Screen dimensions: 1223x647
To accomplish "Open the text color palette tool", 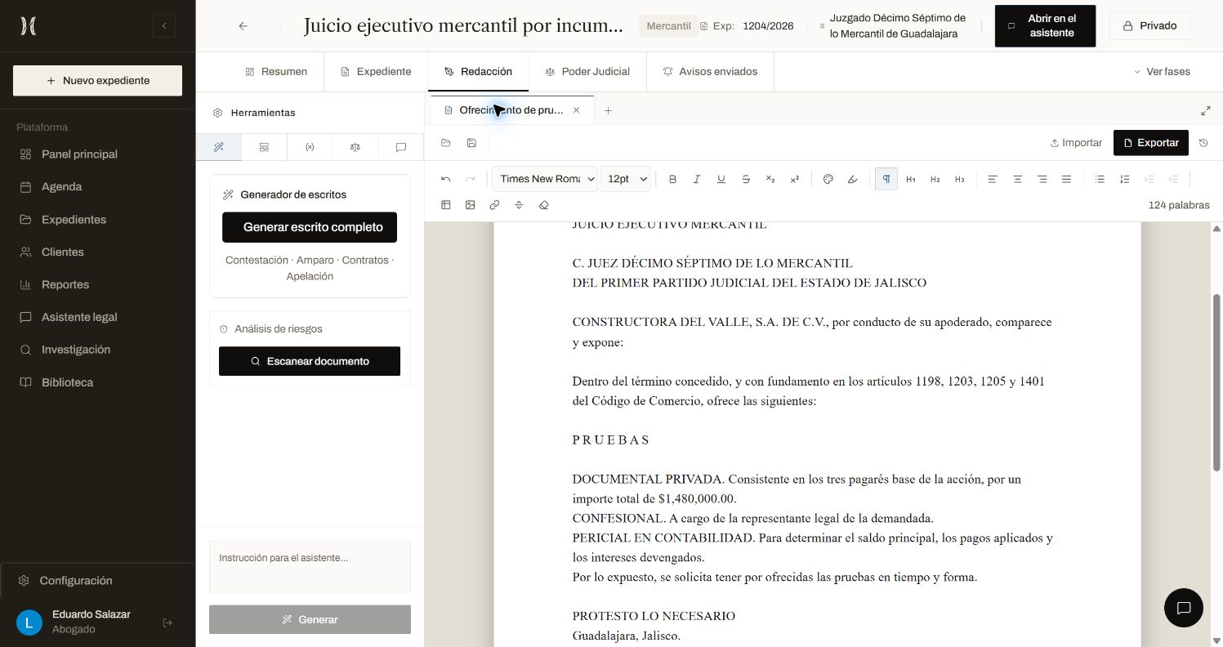I will (828, 179).
